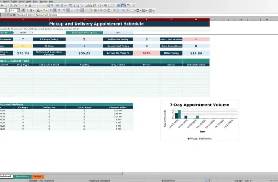Expand the Background Color dropdown arrow

tap(46, 10)
